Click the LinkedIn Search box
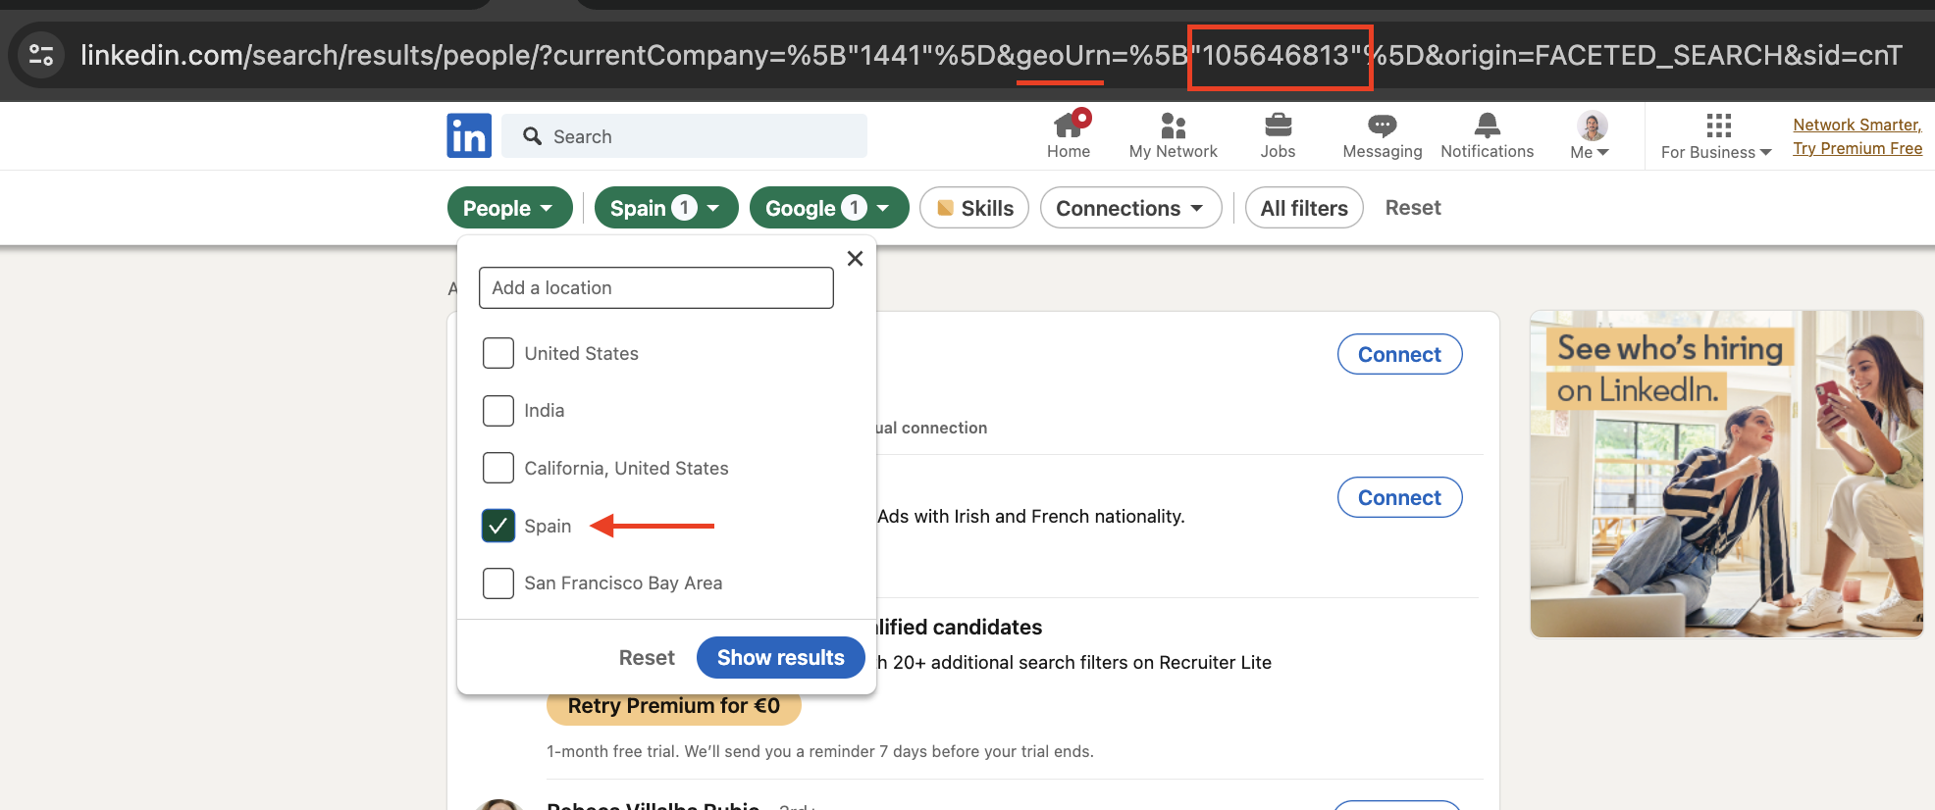The width and height of the screenshot is (1935, 810). coord(684,136)
